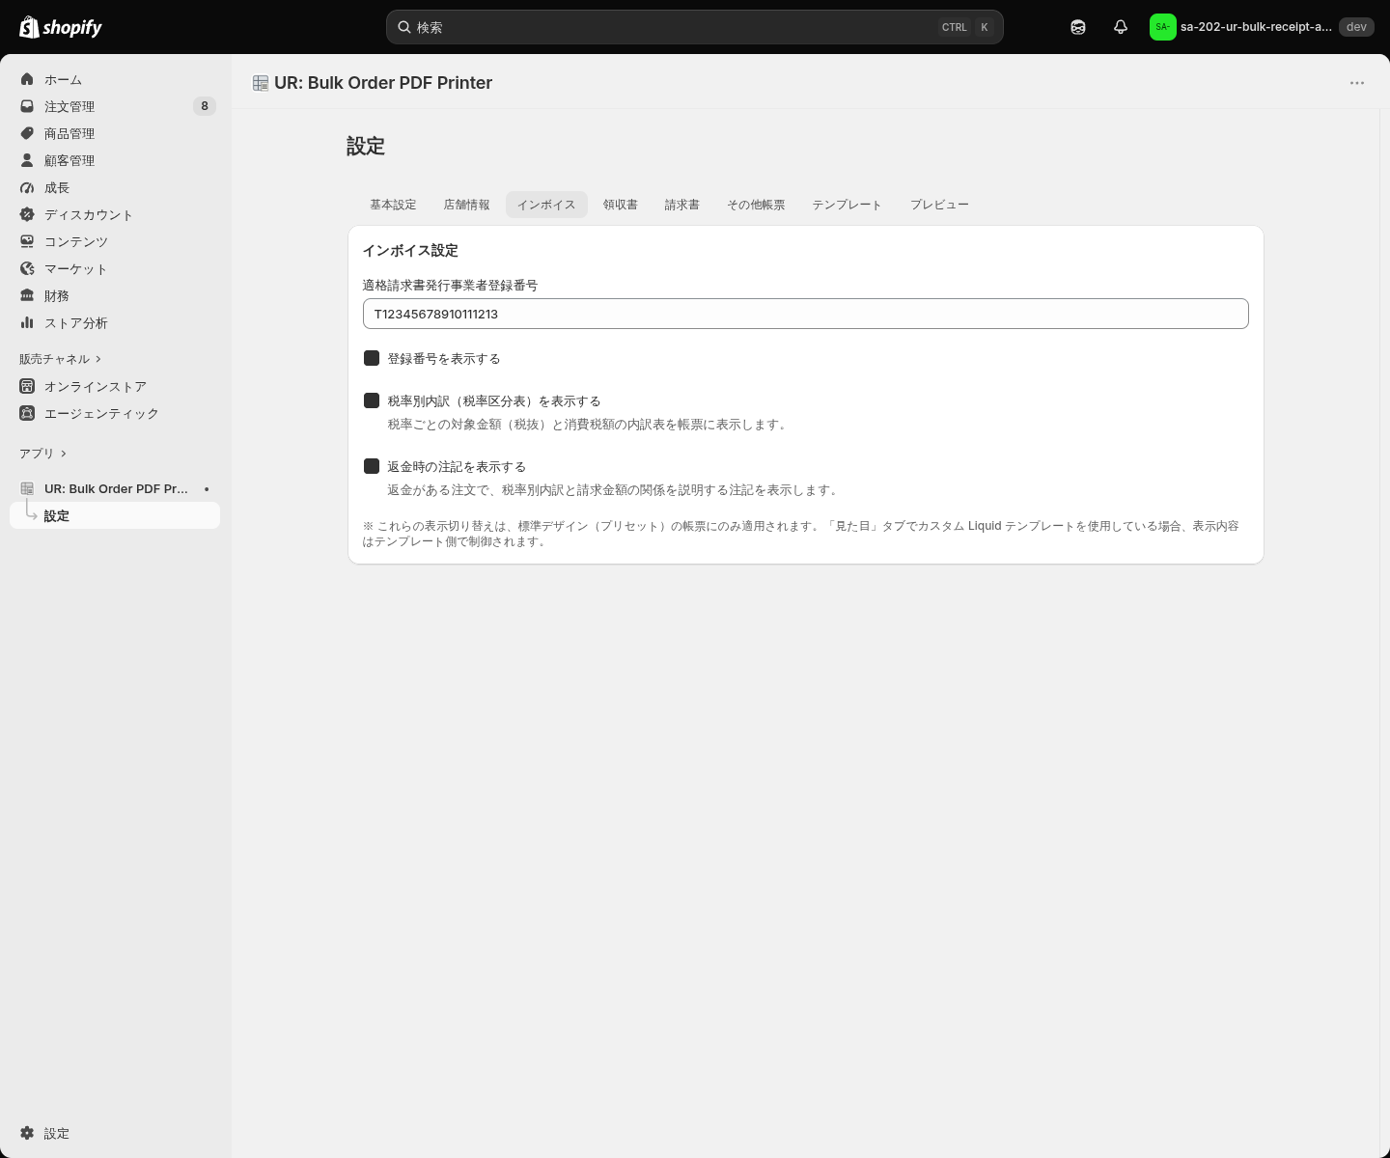Image resolution: width=1390 pixels, height=1158 pixels.
Task: Open the three-dot app menu
Action: [x=1357, y=83]
